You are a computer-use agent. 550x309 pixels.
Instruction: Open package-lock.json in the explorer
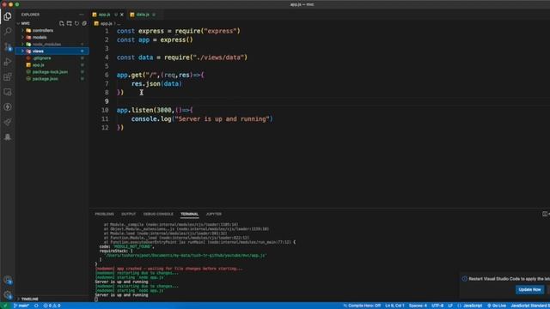click(x=50, y=72)
